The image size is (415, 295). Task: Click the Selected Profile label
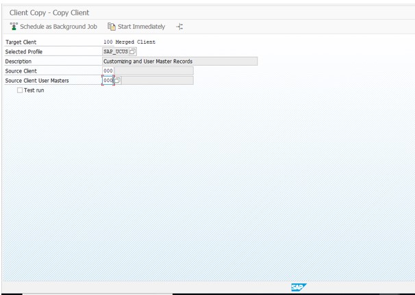pos(24,51)
